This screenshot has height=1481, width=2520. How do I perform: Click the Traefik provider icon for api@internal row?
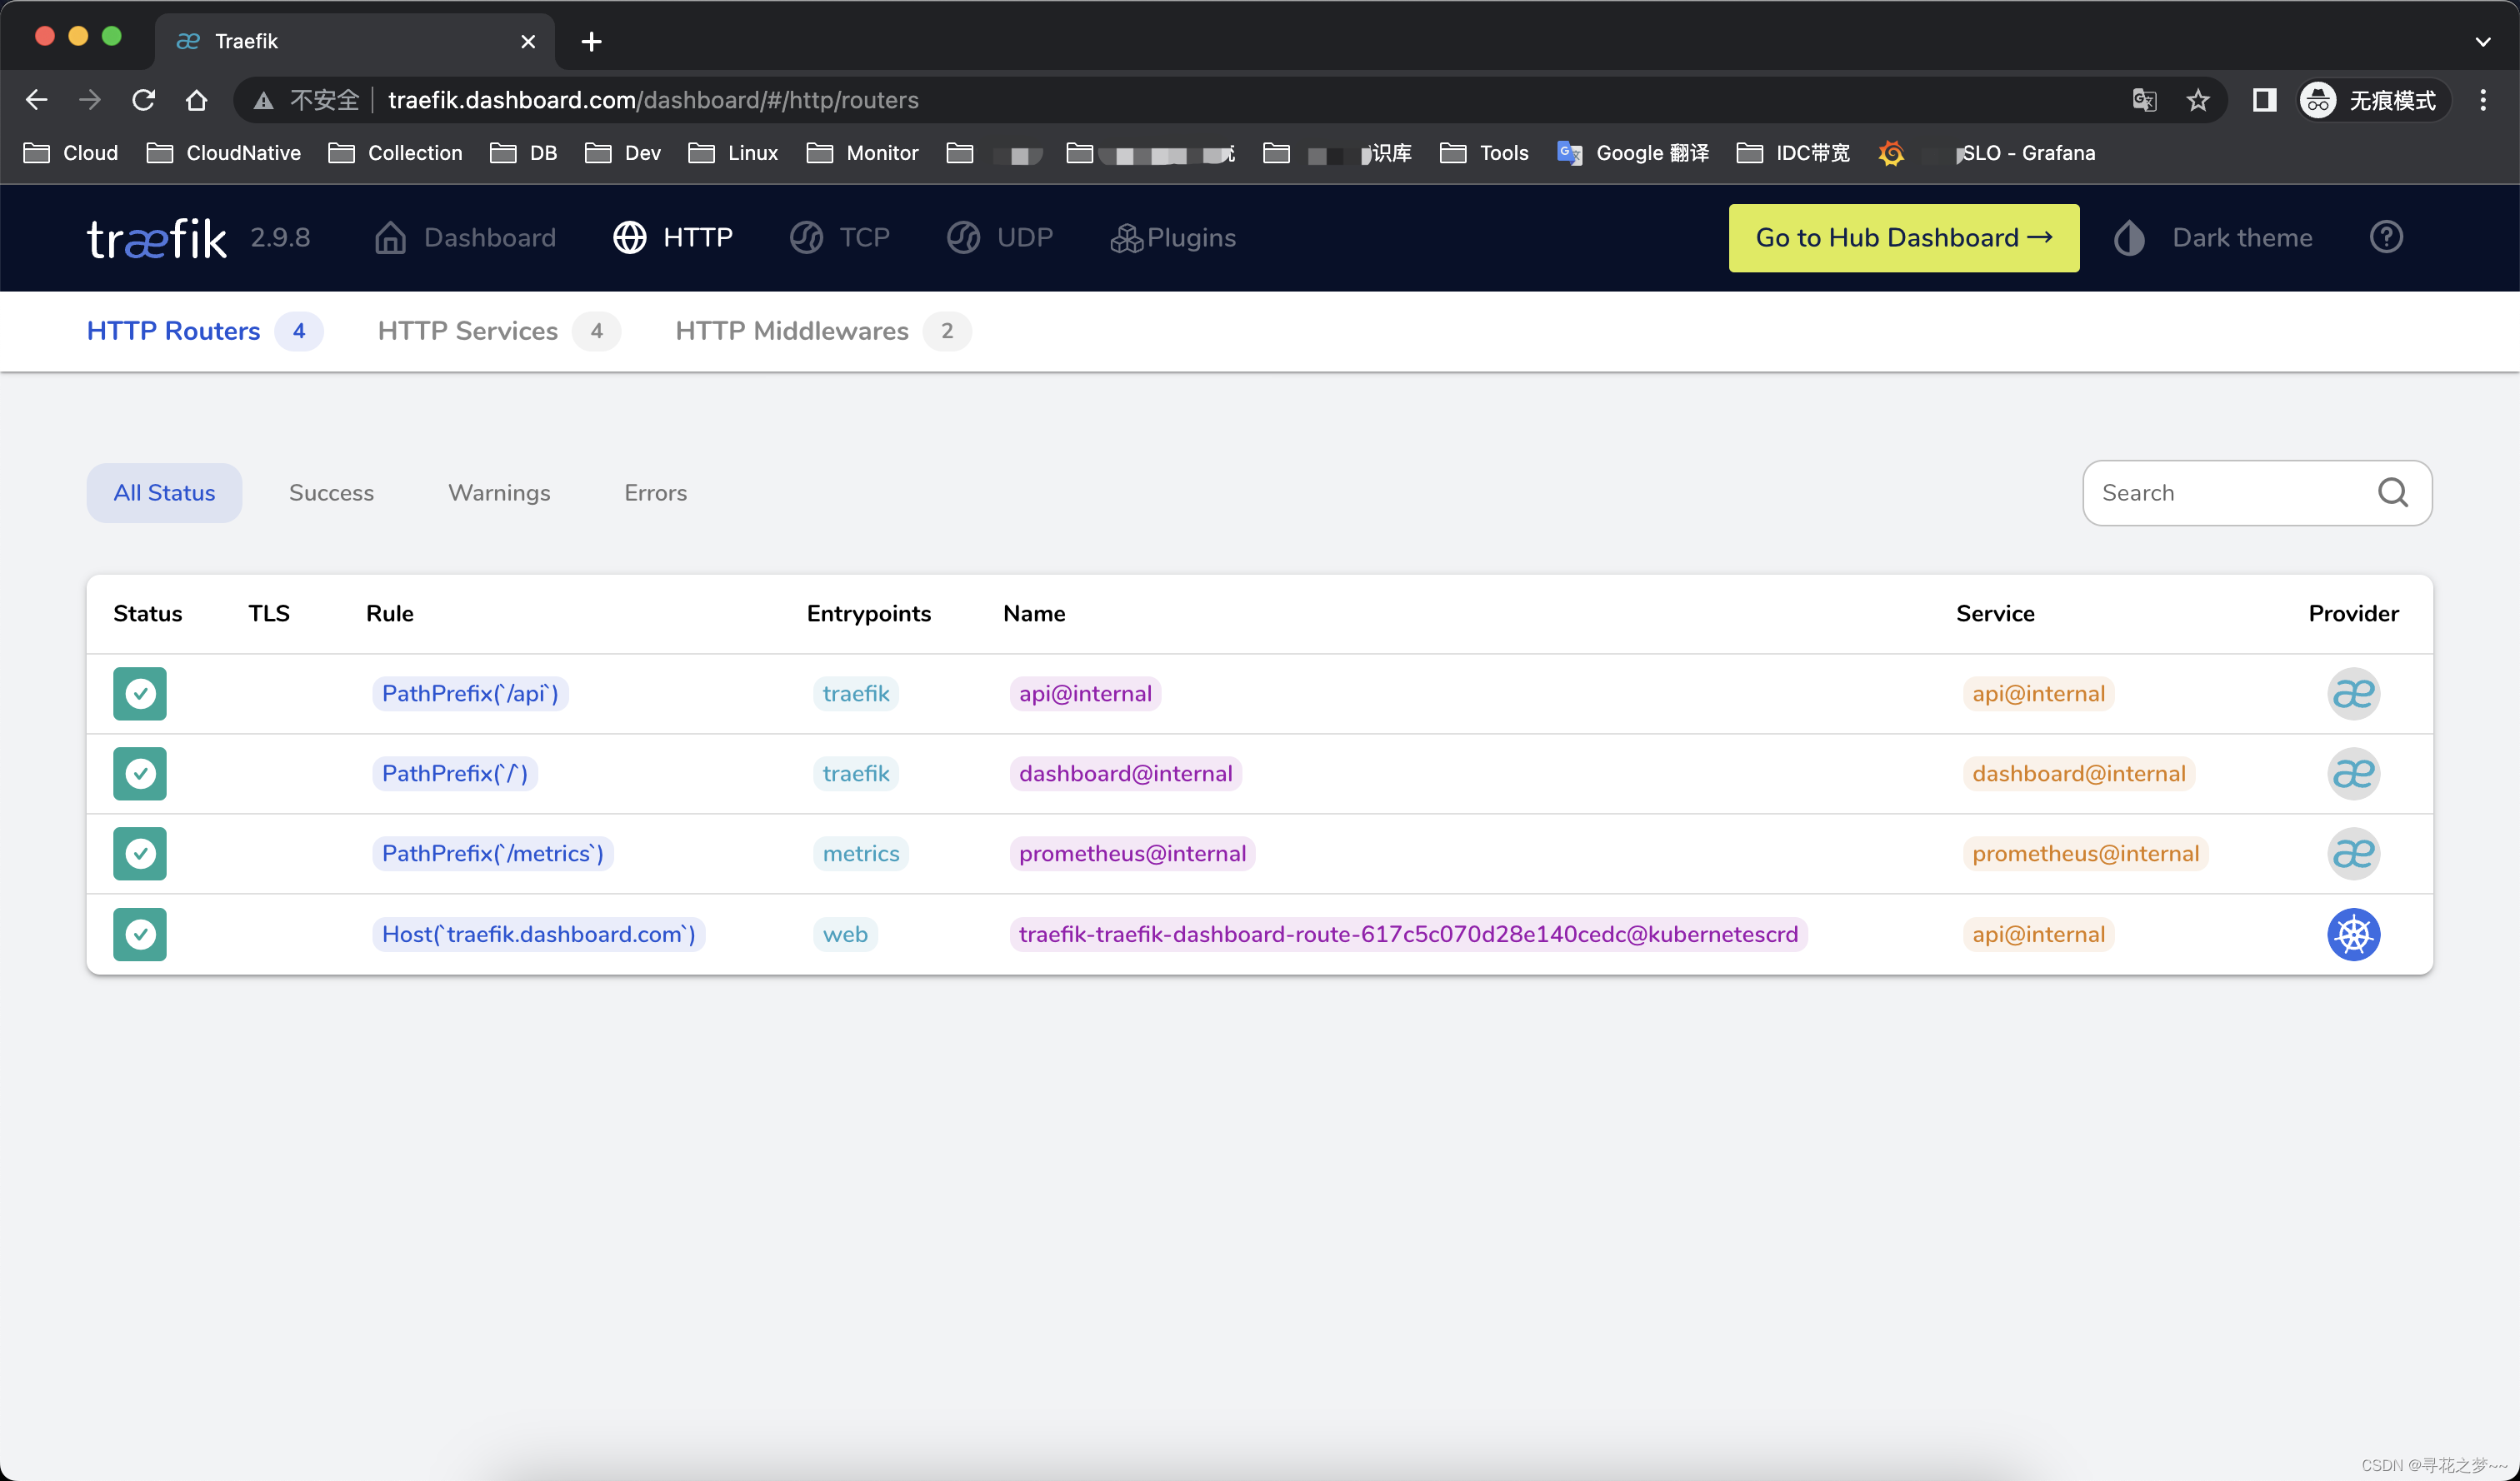click(2353, 692)
